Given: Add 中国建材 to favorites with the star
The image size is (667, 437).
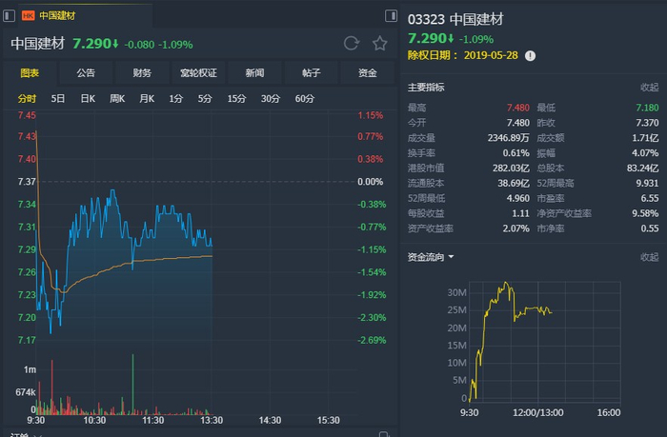Looking at the screenshot, I should pyautogui.click(x=379, y=44).
